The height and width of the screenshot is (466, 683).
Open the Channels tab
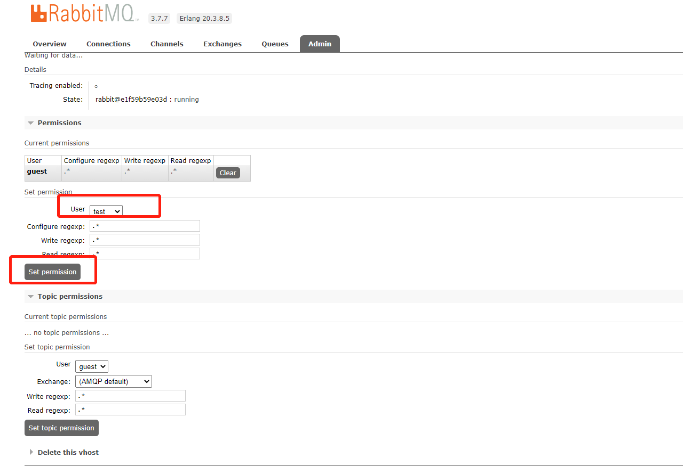tap(166, 44)
